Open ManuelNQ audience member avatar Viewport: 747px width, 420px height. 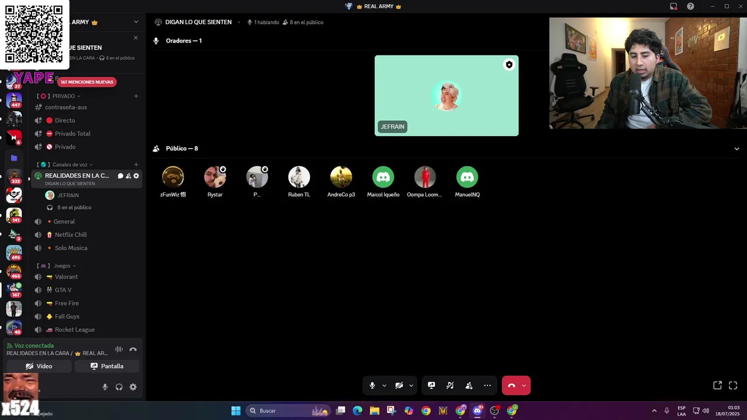coord(467,177)
